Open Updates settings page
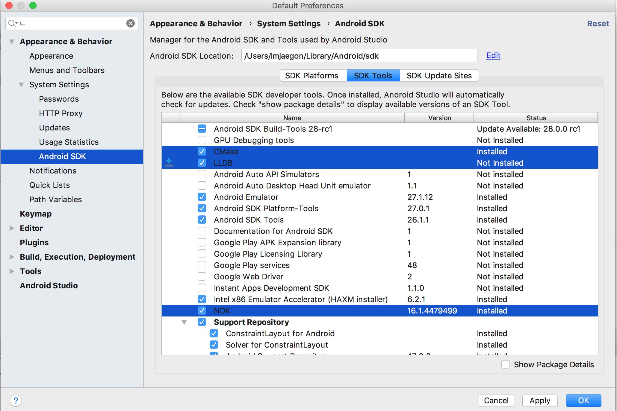The height and width of the screenshot is (411, 617). 54,128
